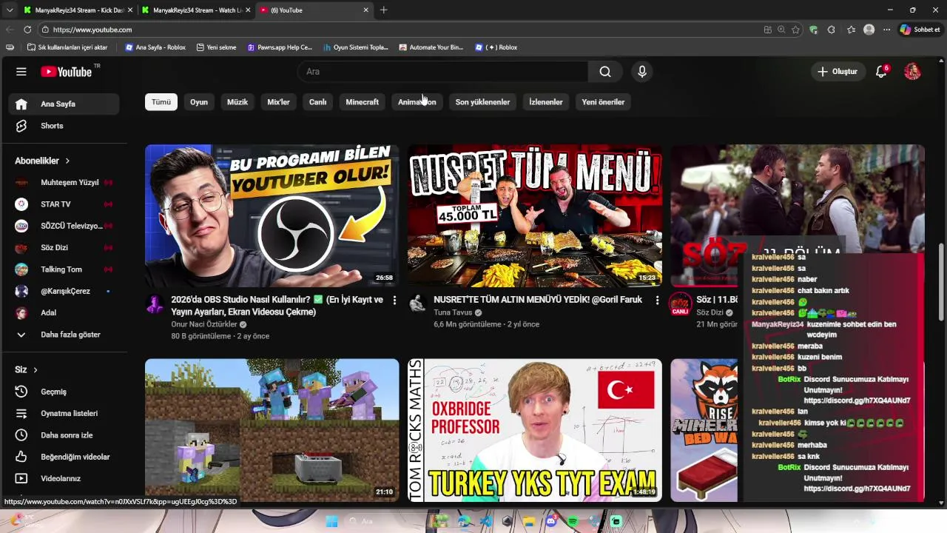This screenshot has width=947, height=533.
Task: Reload the page in browser
Action: (x=27, y=30)
